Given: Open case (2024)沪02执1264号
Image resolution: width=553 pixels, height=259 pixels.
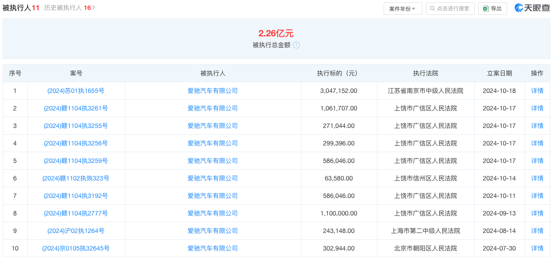Looking at the screenshot, I should tap(76, 231).
